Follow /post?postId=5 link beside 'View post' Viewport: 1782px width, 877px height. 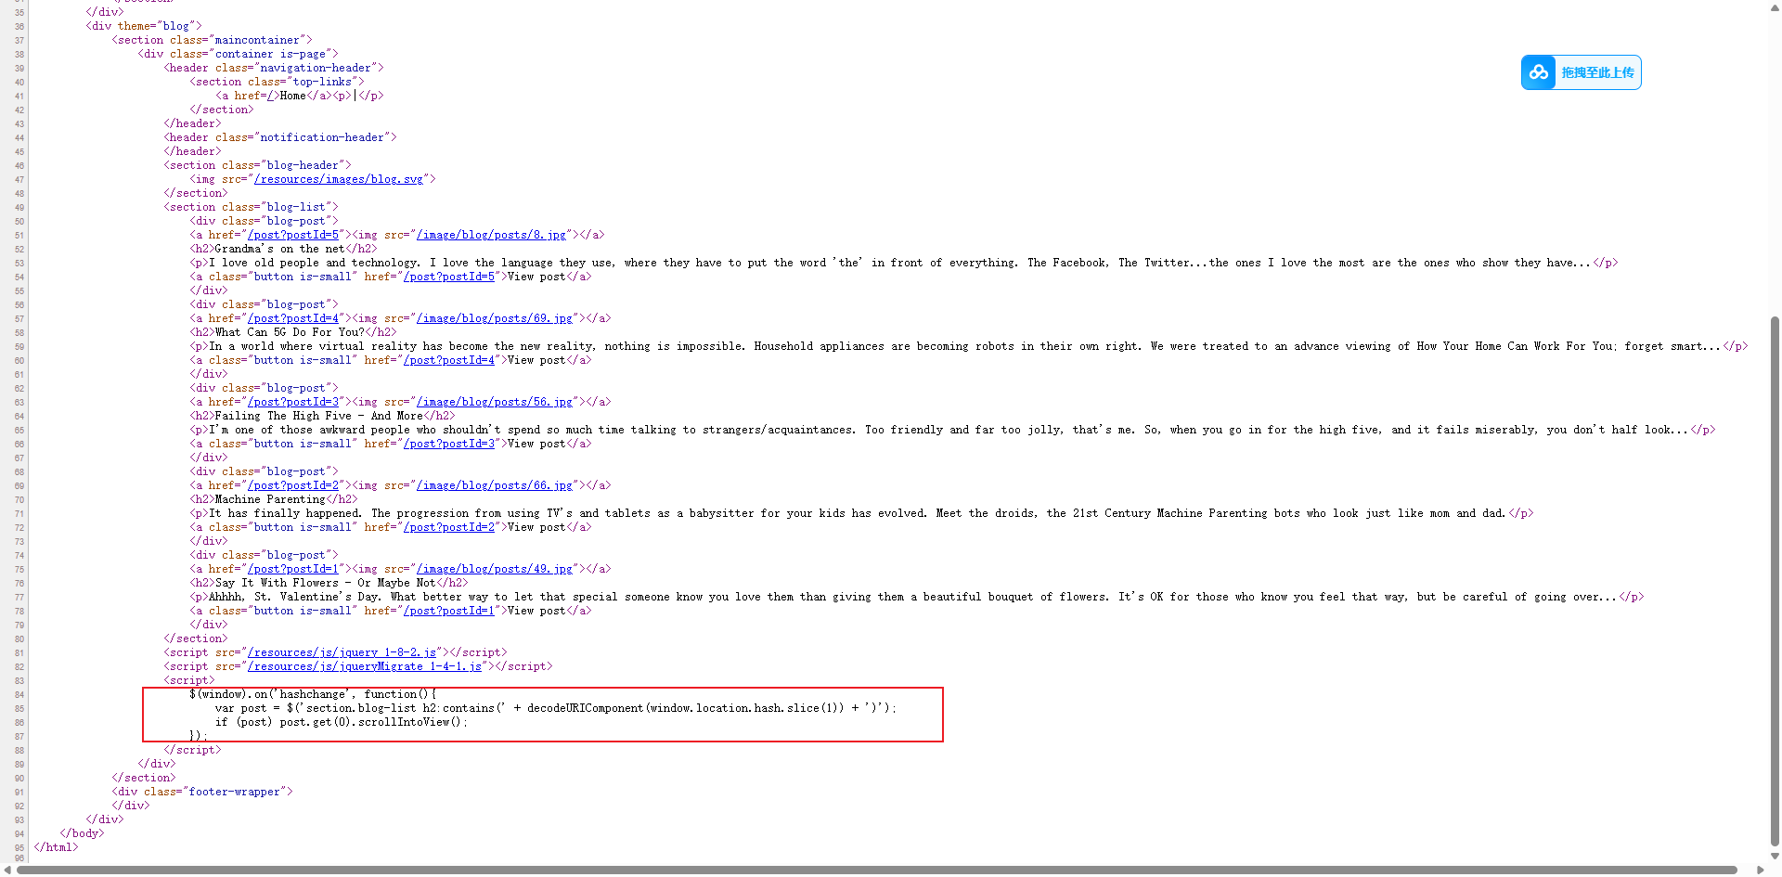point(449,277)
